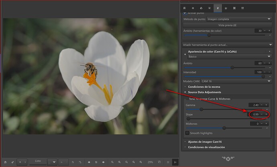277x167 pixels.
Task: Click next image arrow in bottom toolbar
Action: tap(104, 162)
